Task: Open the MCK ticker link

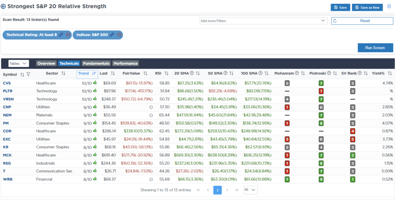Action: [x=7, y=155]
